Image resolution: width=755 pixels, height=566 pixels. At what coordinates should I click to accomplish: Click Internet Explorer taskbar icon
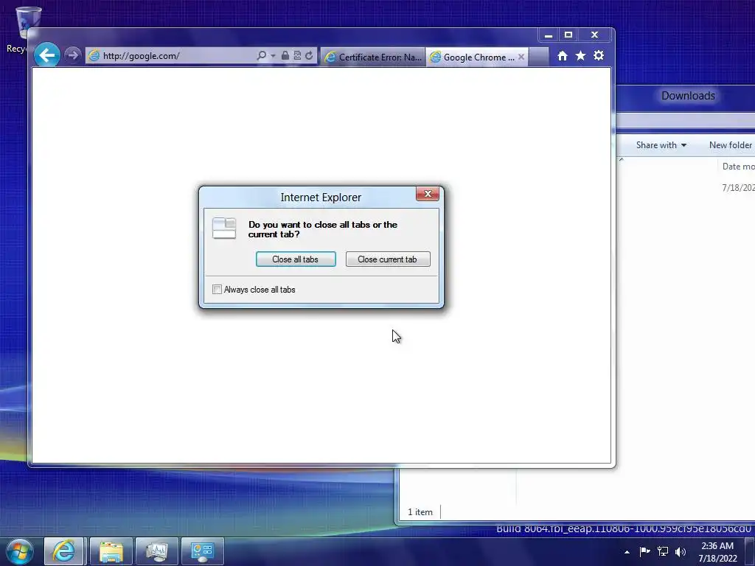pos(64,551)
